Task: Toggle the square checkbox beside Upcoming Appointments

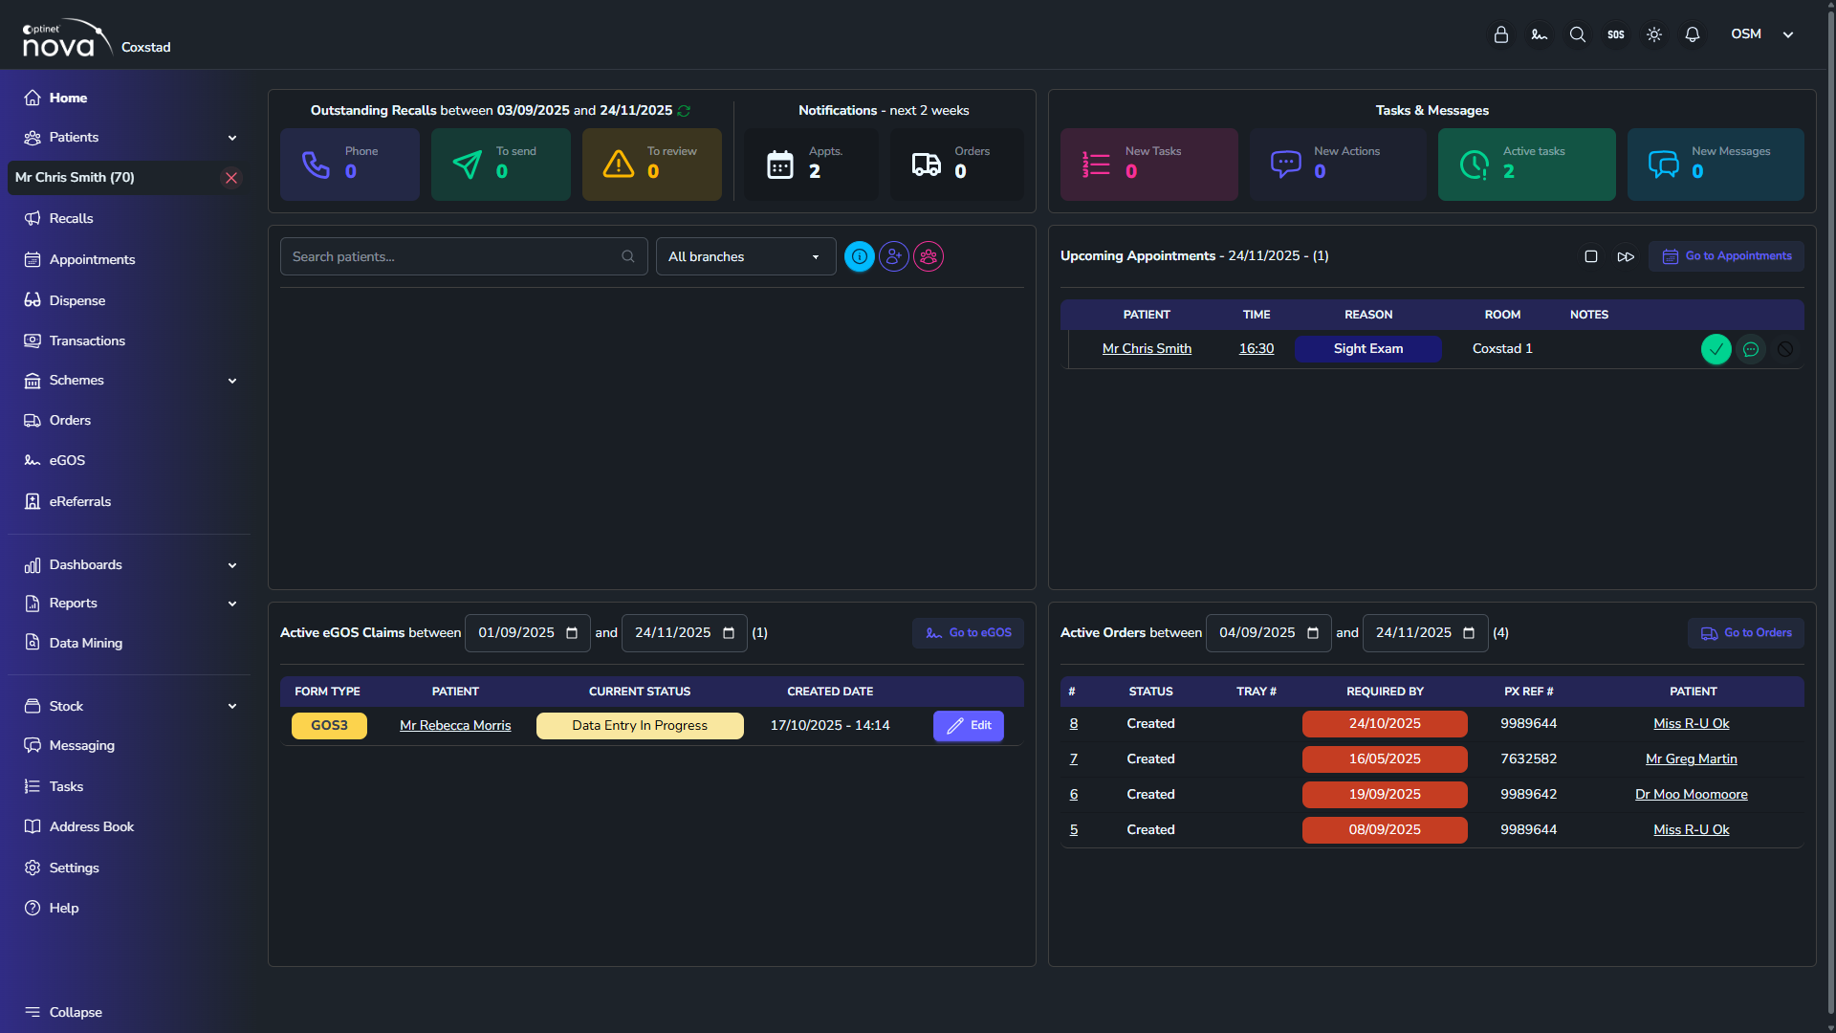Action: pyautogui.click(x=1591, y=256)
